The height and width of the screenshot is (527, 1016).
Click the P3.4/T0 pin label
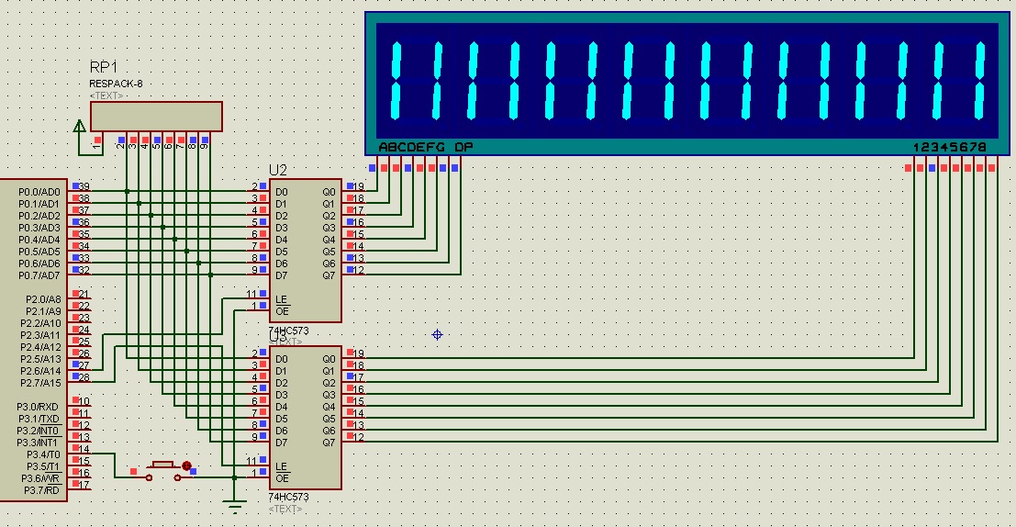coord(43,454)
